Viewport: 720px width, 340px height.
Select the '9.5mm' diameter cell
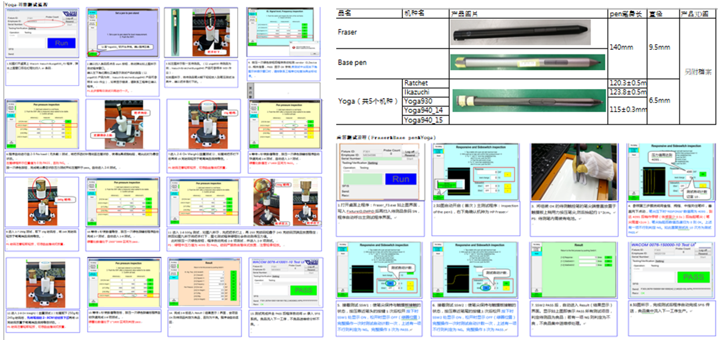click(x=663, y=48)
